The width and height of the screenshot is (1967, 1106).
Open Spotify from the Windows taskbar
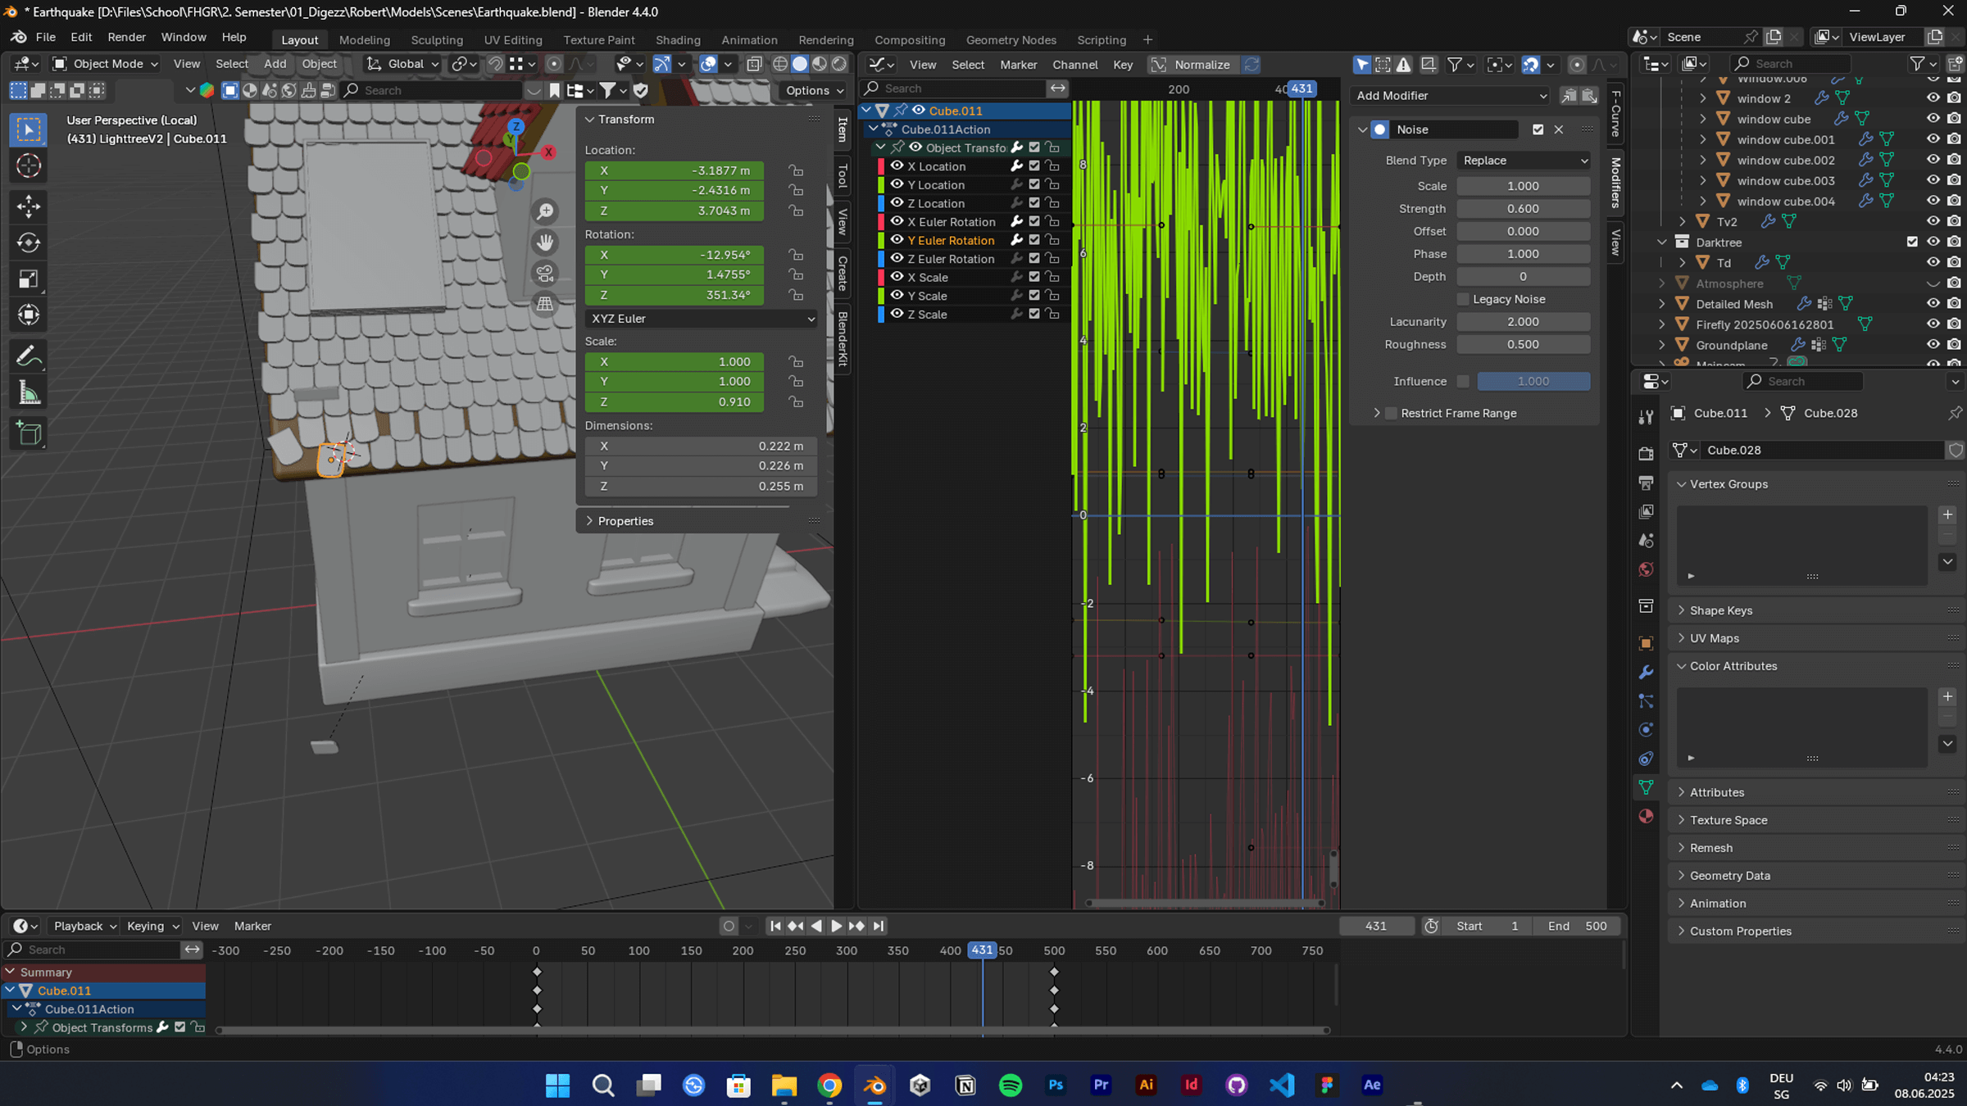(x=1011, y=1085)
